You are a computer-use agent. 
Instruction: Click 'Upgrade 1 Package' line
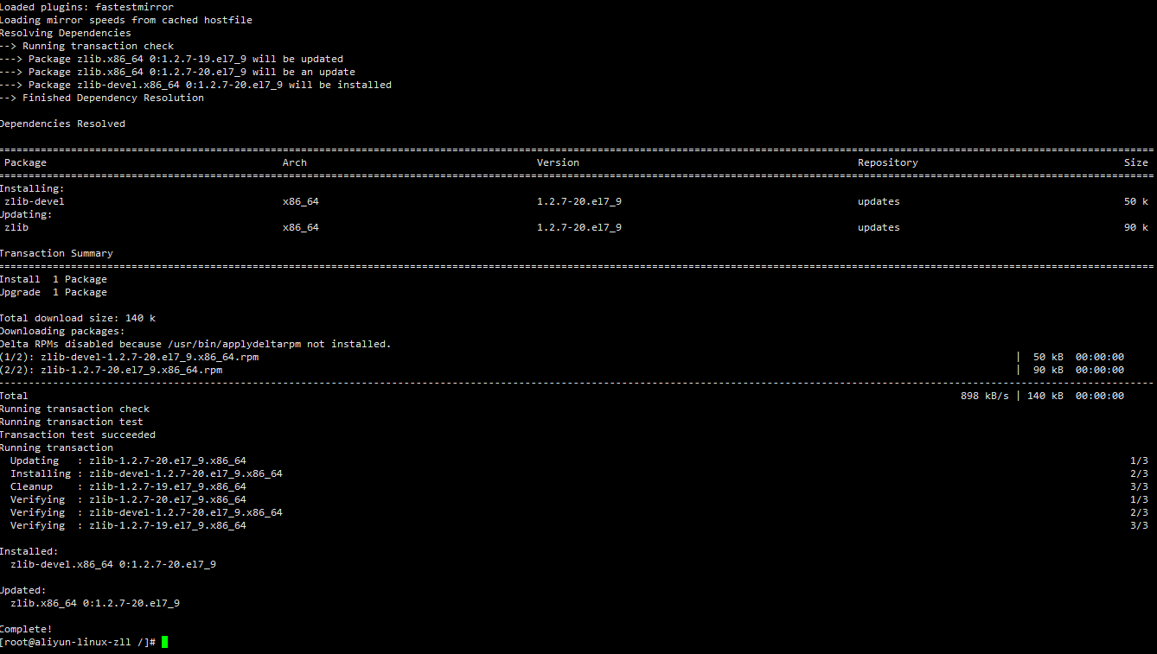(x=54, y=292)
